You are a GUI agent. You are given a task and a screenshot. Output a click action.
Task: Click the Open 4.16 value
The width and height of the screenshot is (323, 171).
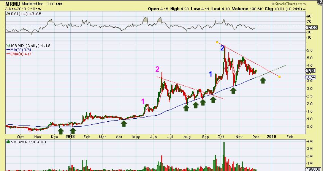pyautogui.click(x=158, y=9)
